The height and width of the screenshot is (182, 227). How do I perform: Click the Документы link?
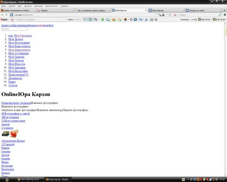coord(15,78)
